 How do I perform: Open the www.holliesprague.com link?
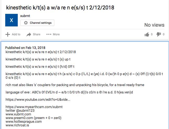coord(24,122)
